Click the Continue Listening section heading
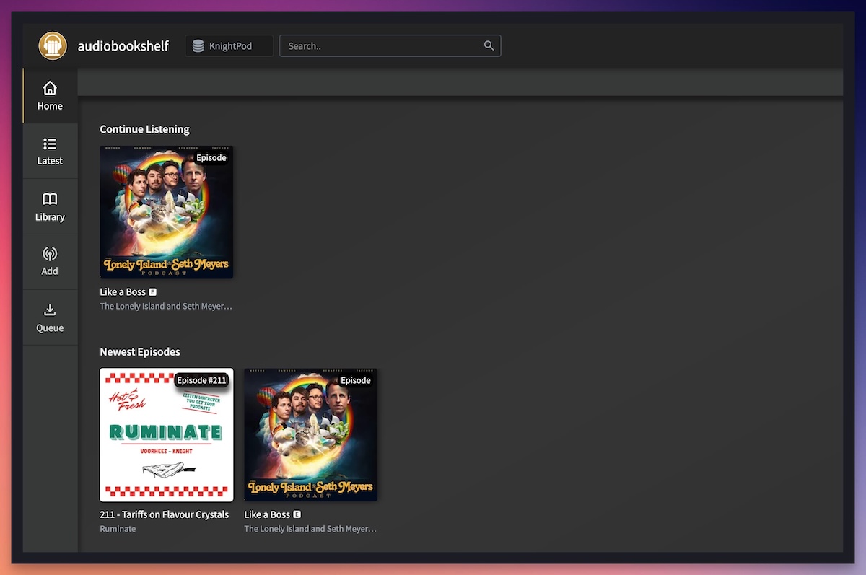The height and width of the screenshot is (575, 866). [x=144, y=129]
